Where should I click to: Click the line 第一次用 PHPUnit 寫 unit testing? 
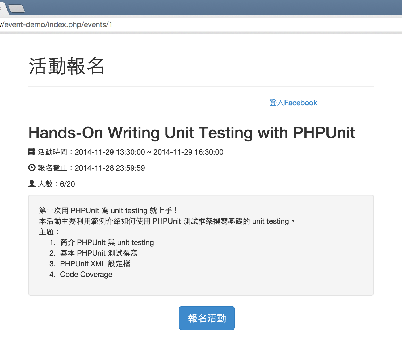(108, 210)
